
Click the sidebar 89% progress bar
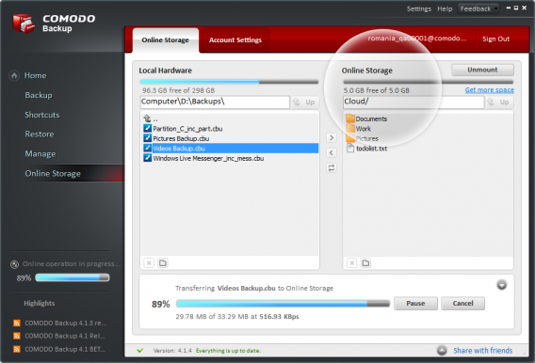tap(73, 277)
